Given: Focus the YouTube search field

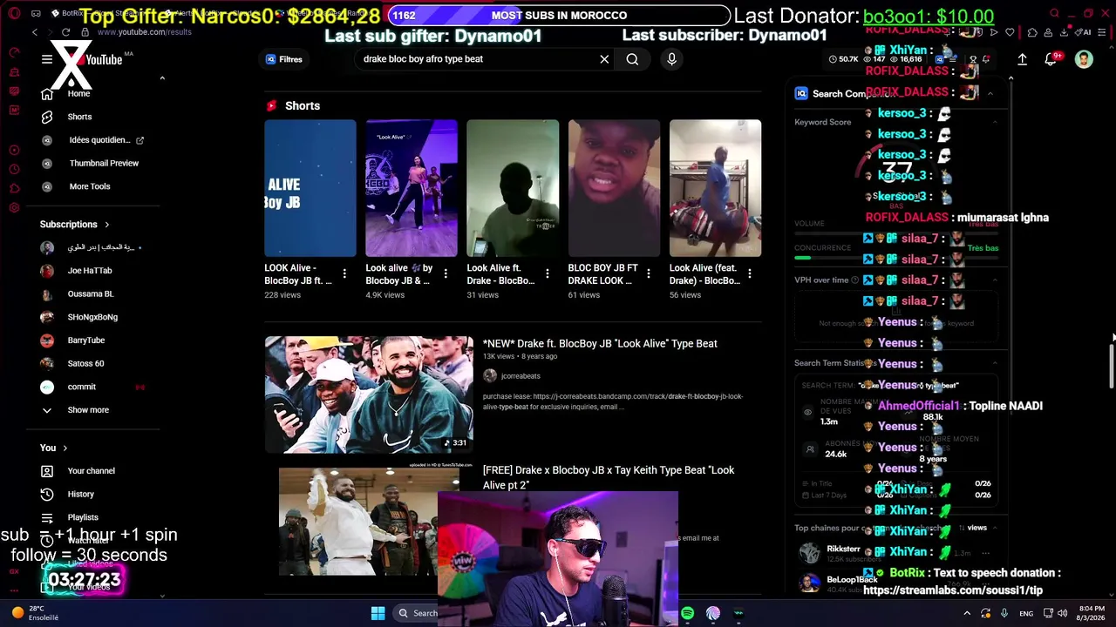Looking at the screenshot, I should 475,59.
